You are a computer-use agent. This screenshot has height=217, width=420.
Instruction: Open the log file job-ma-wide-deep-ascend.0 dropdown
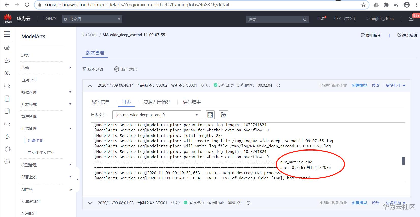pyautogui.click(x=157, y=115)
